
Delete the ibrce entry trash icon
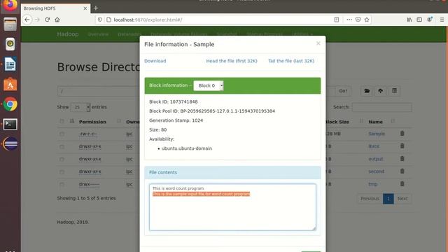click(x=402, y=146)
